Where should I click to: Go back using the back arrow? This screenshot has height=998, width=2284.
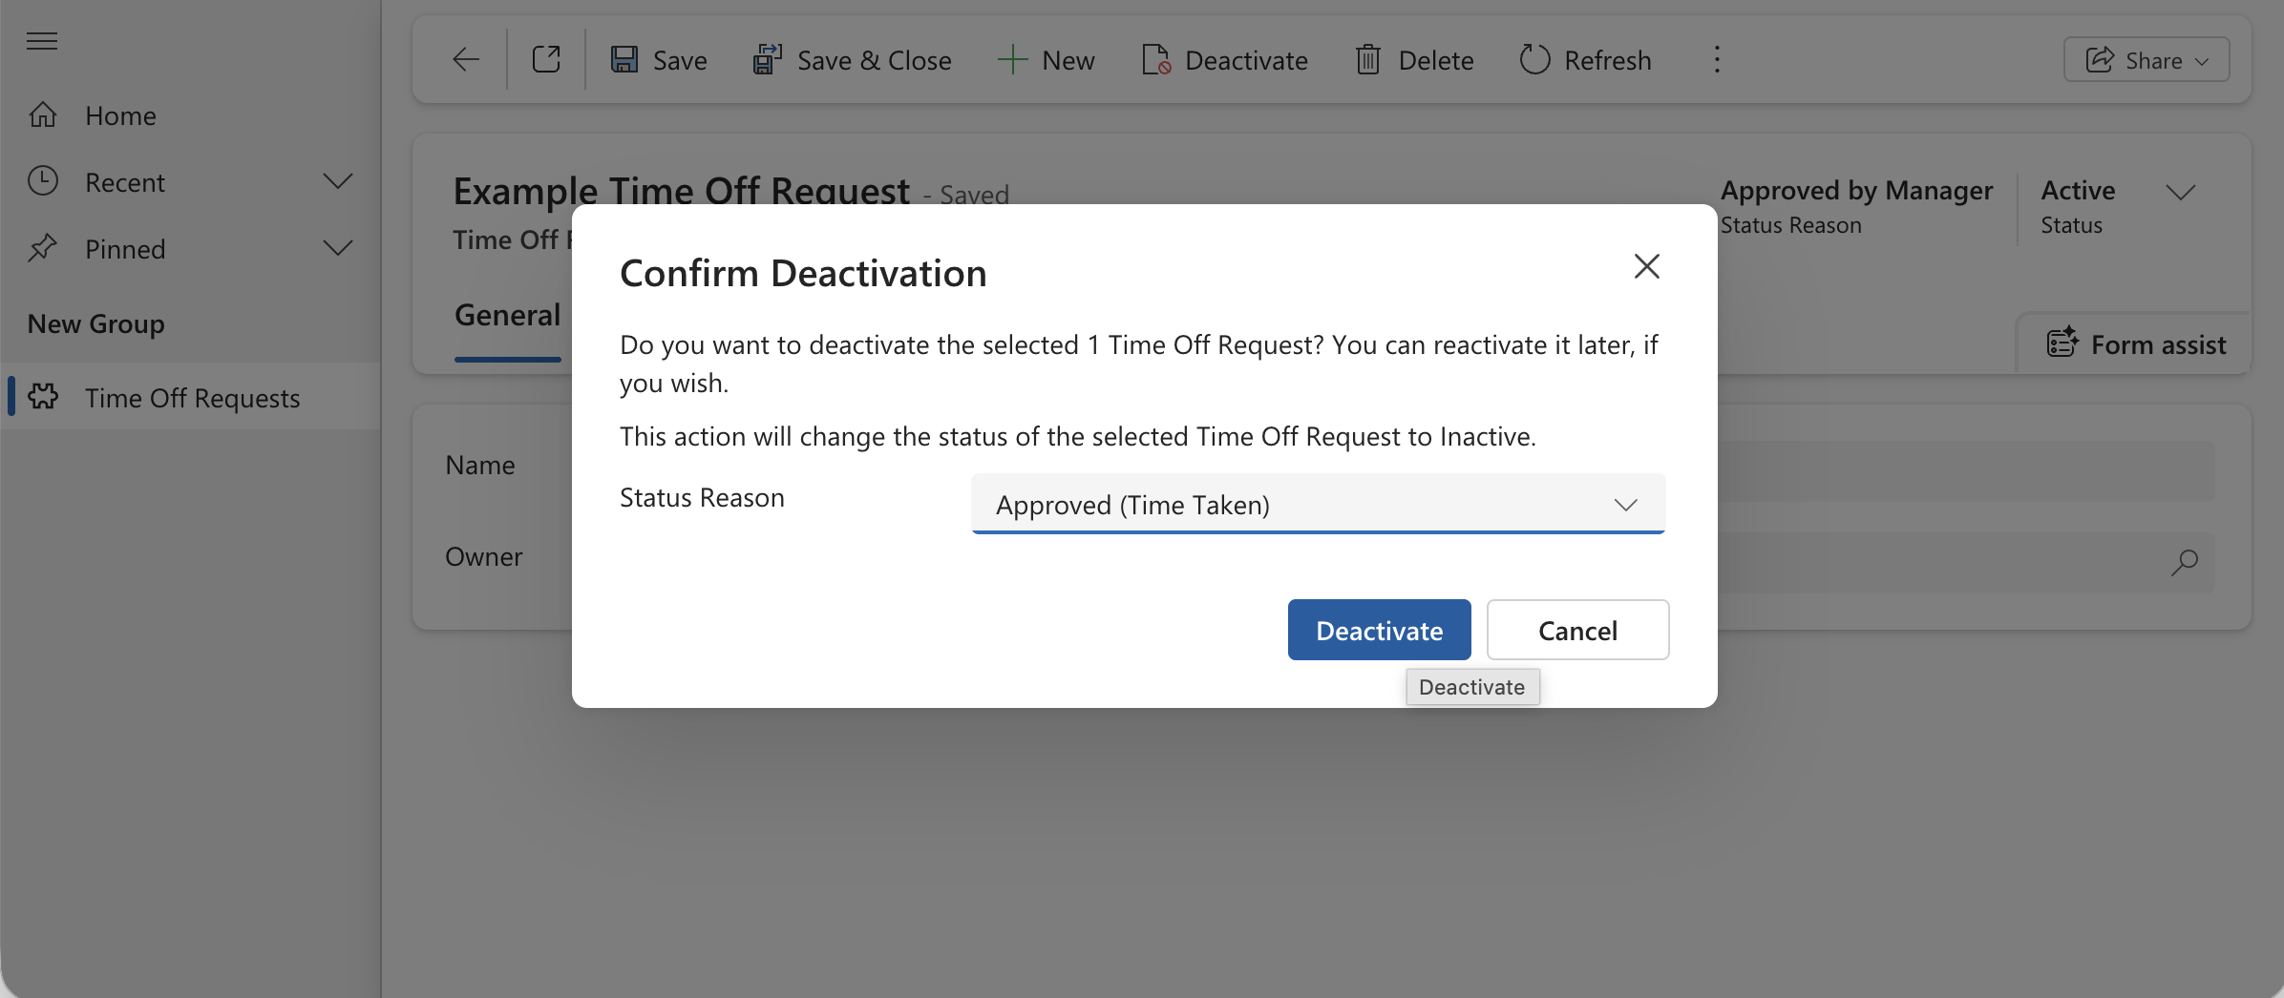[466, 60]
